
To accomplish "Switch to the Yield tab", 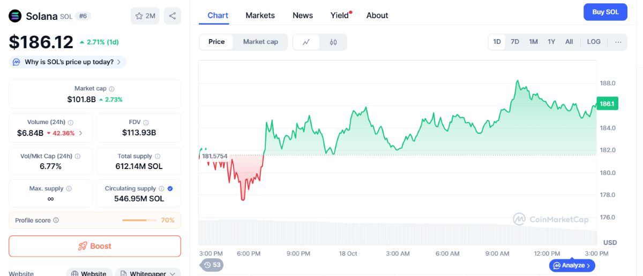I will [x=340, y=16].
